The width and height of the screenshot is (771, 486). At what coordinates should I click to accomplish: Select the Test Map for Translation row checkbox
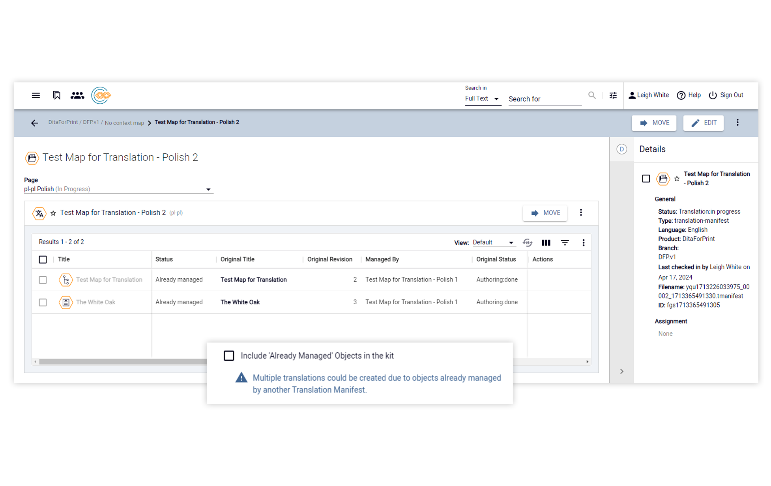(43, 280)
